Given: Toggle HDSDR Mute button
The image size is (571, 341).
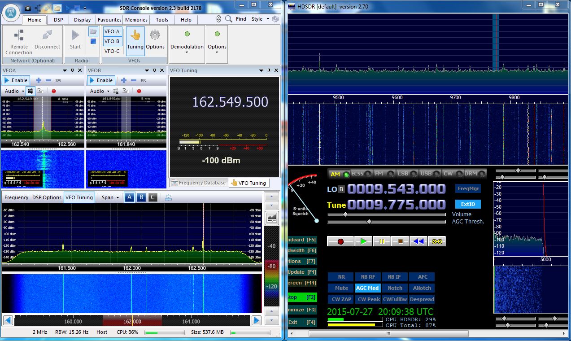Looking at the screenshot, I should tap(341, 288).
